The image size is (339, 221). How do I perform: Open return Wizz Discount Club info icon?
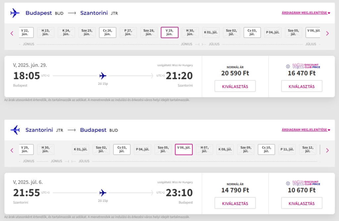pos(288,183)
